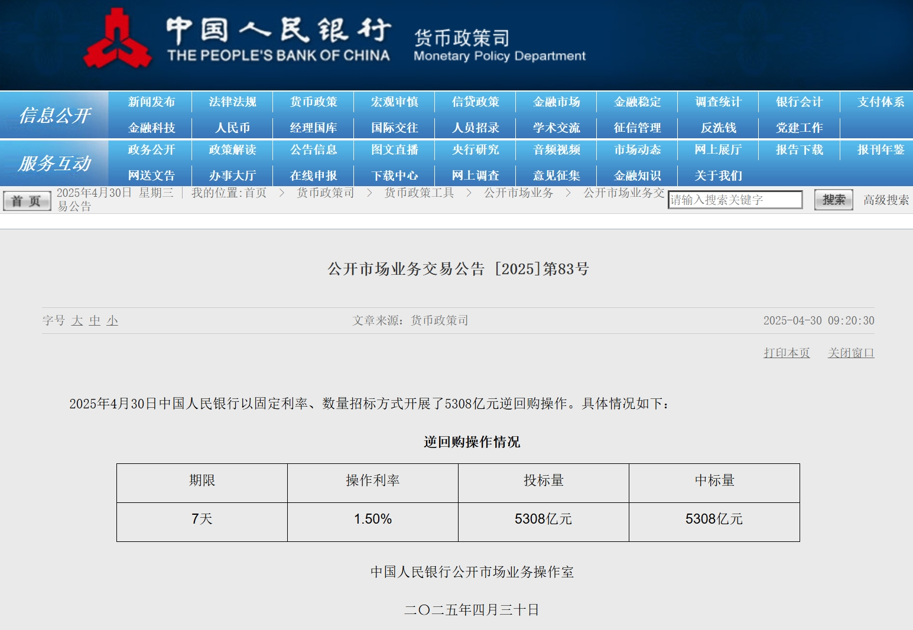The image size is (913, 630).
Task: Click 公开市场业务 breadcrumb link
Action: tap(518, 193)
